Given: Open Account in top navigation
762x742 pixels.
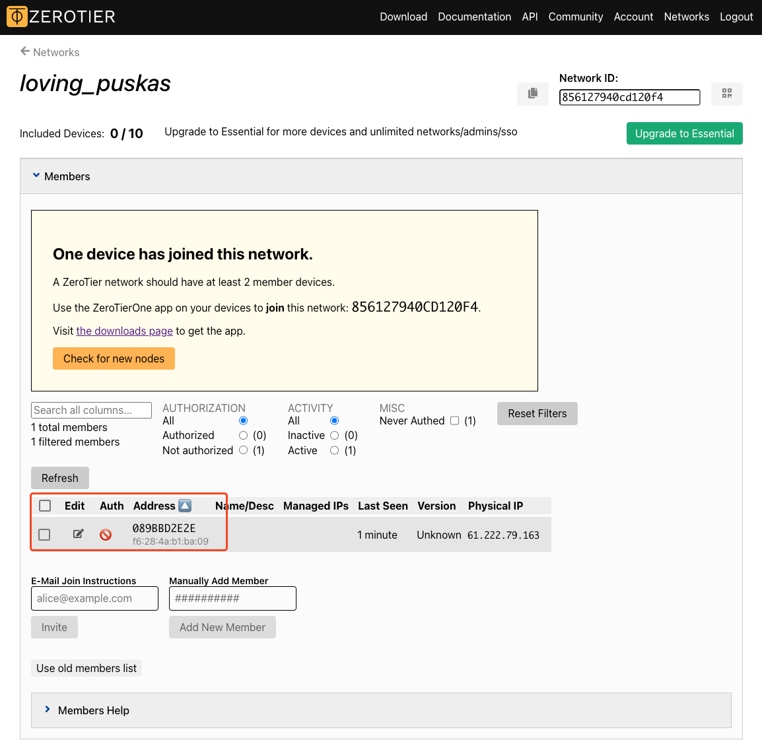Looking at the screenshot, I should tap(633, 17).
